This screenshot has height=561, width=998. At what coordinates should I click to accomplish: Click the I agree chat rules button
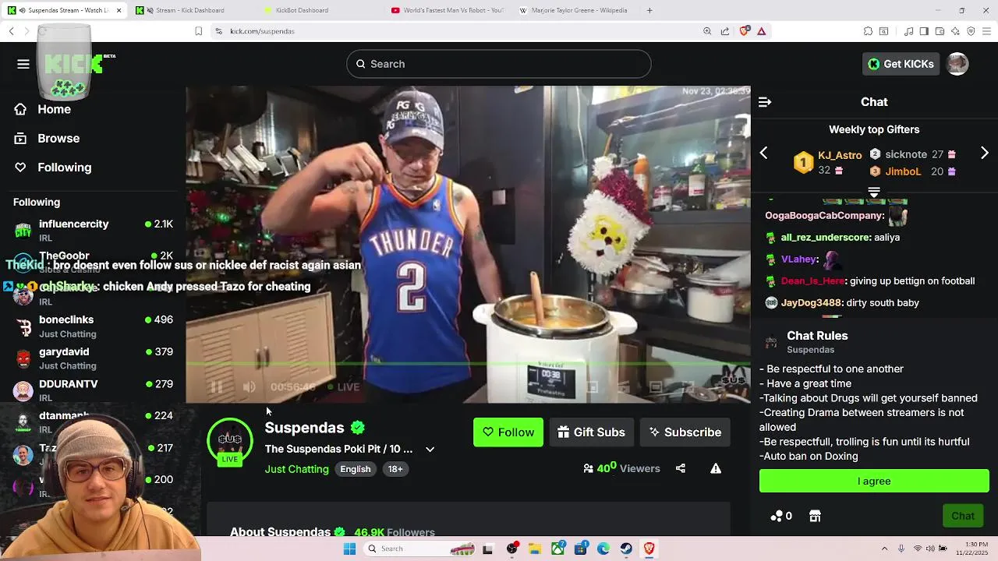(x=874, y=481)
